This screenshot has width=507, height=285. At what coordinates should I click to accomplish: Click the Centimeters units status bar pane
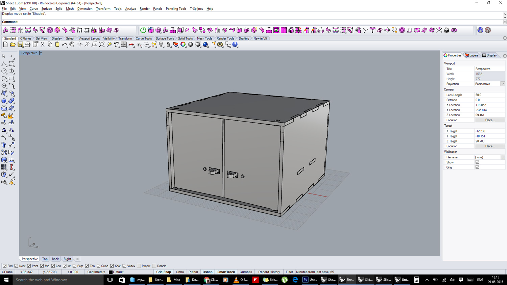(x=96, y=272)
